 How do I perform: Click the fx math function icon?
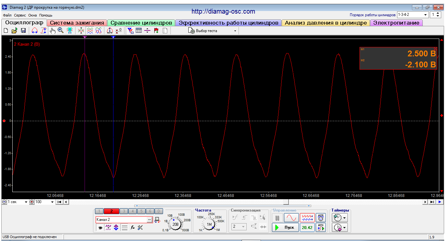tap(133, 228)
